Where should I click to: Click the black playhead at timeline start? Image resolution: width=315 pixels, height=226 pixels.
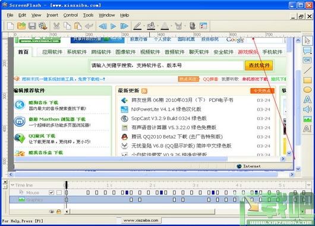tap(67, 184)
